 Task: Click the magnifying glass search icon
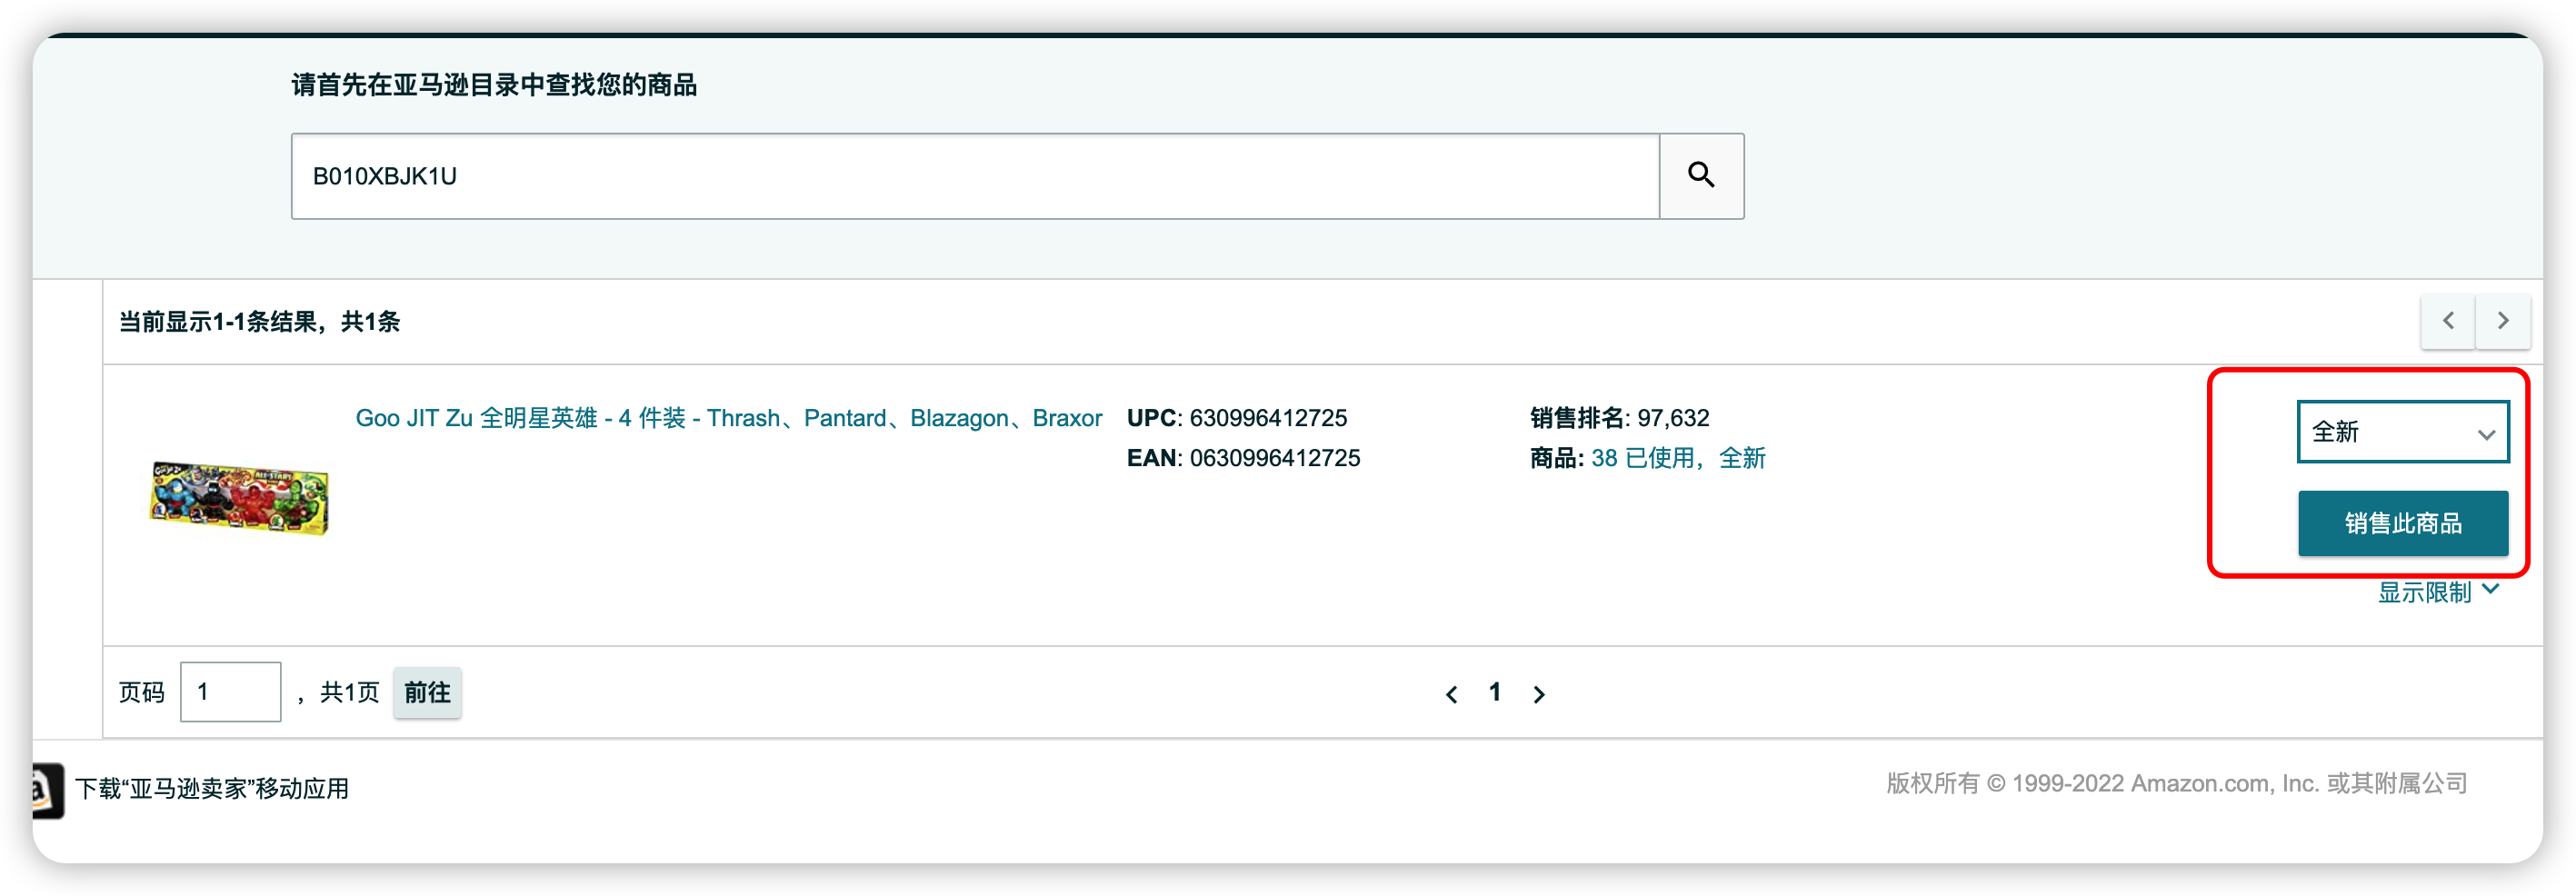coord(1701,176)
